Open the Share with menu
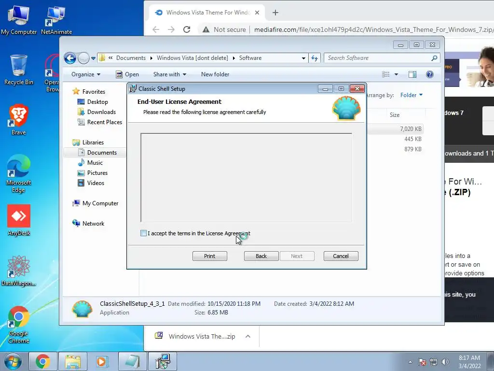 169,74
